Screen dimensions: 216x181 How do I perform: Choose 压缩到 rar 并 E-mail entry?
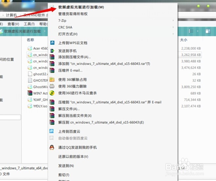(110, 102)
